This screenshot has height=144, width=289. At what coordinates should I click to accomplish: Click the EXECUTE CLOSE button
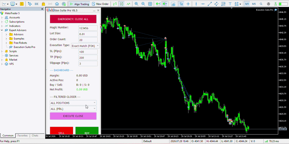(73, 116)
